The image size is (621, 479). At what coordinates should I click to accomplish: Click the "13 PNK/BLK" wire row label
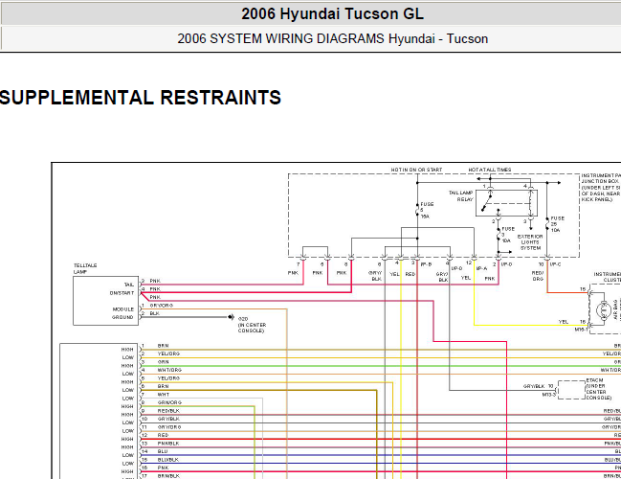(x=161, y=444)
